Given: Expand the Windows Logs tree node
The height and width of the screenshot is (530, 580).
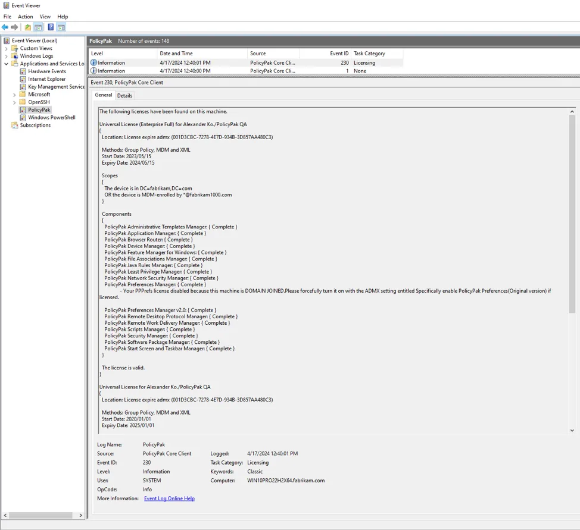Looking at the screenshot, I should pyautogui.click(x=7, y=56).
